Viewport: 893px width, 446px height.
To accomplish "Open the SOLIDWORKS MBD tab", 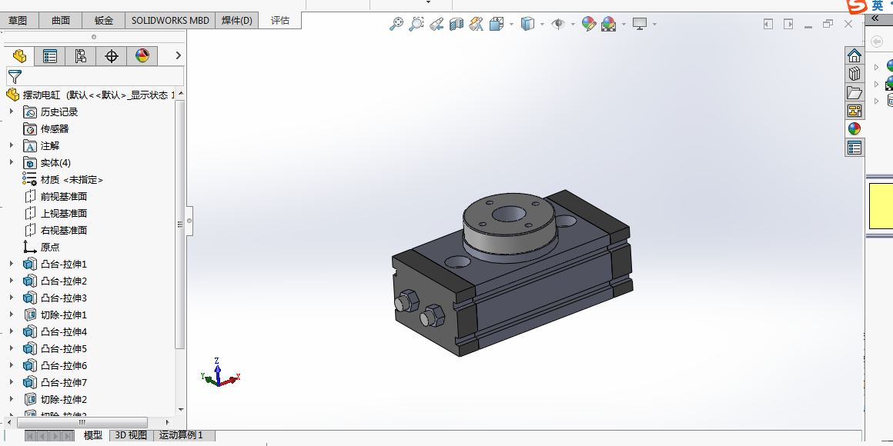I will (x=170, y=21).
